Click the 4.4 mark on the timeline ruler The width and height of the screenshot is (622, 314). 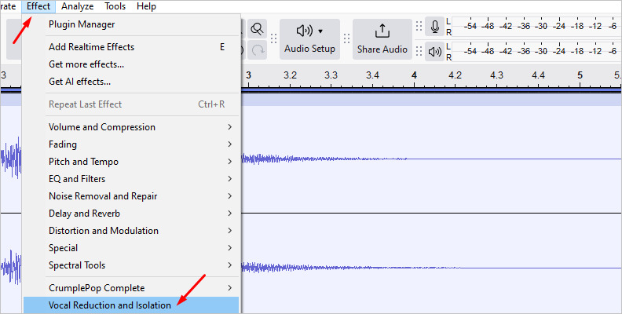point(538,75)
